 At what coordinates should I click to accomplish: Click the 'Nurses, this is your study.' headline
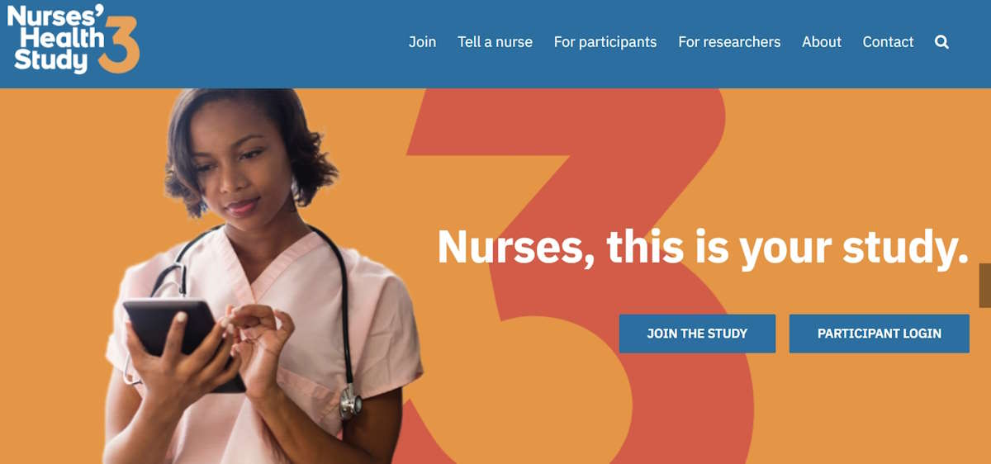point(703,246)
